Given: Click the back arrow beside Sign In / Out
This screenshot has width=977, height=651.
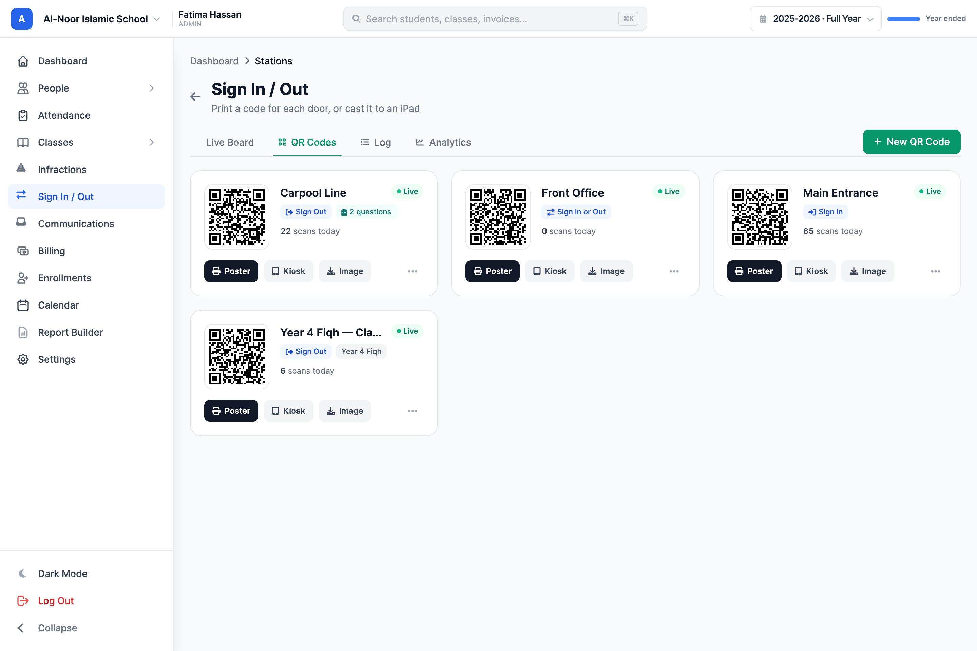Looking at the screenshot, I should [195, 96].
